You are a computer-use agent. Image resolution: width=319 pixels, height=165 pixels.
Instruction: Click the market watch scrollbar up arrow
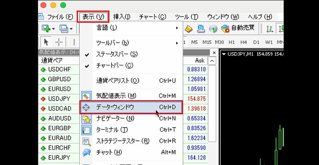pyautogui.click(x=212, y=61)
